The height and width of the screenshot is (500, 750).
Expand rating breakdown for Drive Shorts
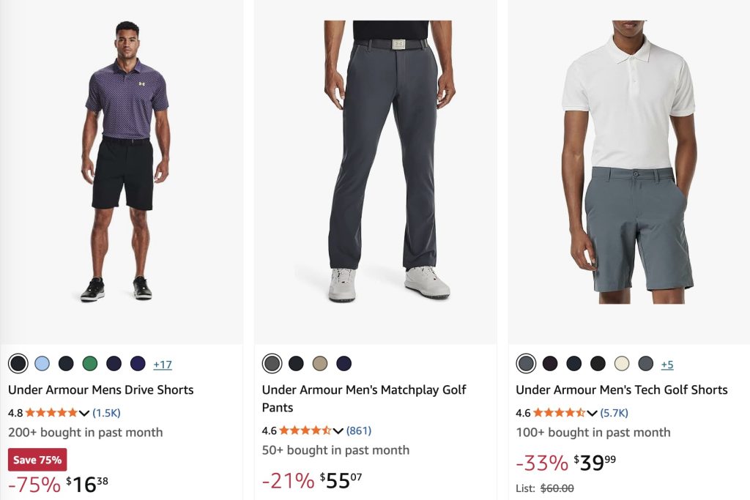pos(83,413)
